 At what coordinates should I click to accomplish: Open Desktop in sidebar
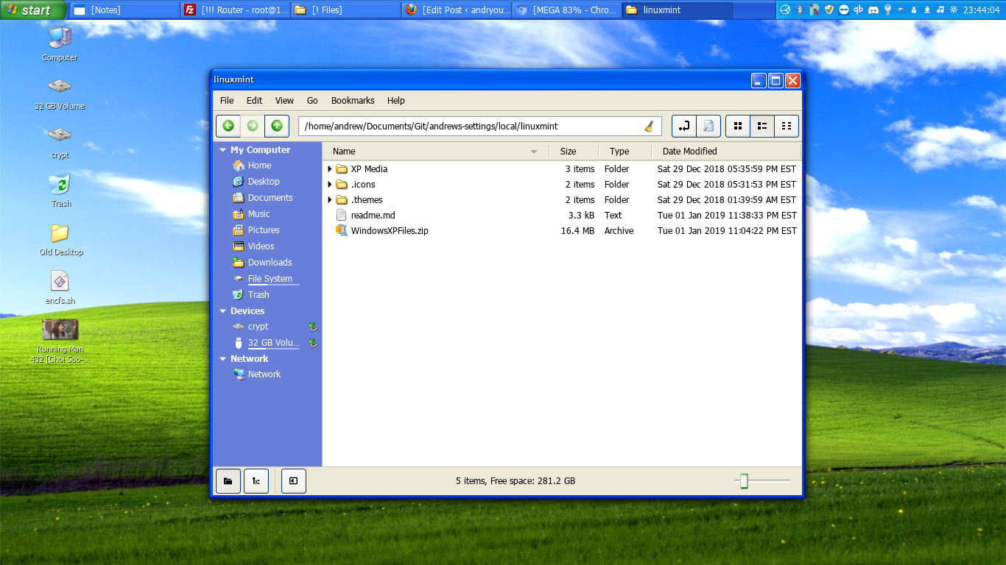pos(264,182)
